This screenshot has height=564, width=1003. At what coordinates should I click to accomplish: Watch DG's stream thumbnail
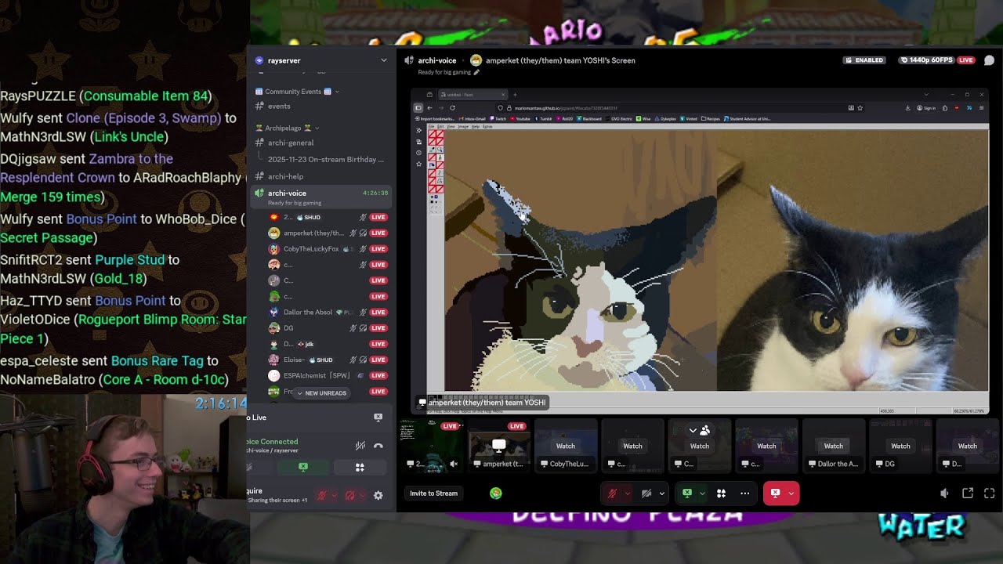(900, 446)
